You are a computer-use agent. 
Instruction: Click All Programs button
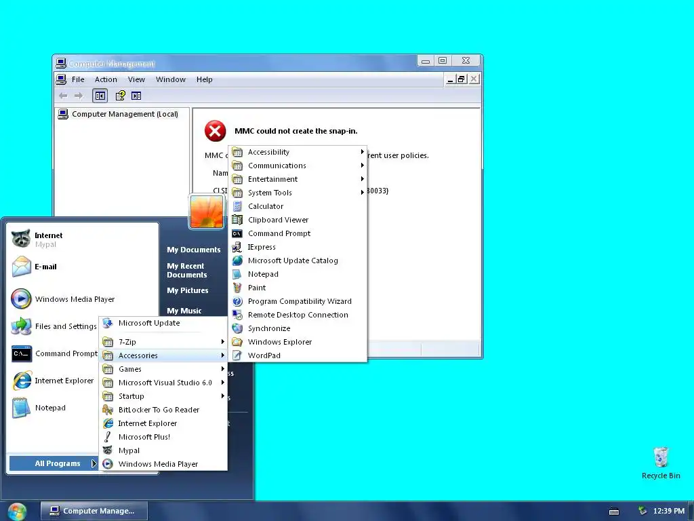tap(53, 463)
